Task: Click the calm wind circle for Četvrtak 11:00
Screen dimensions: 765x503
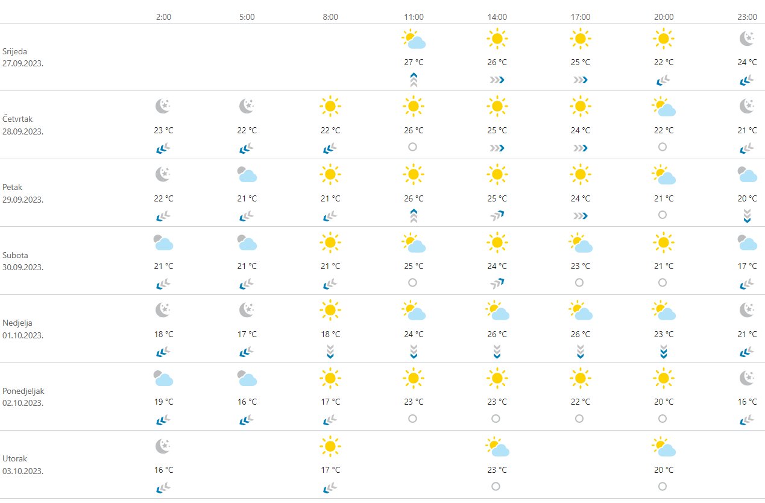Action: click(413, 147)
